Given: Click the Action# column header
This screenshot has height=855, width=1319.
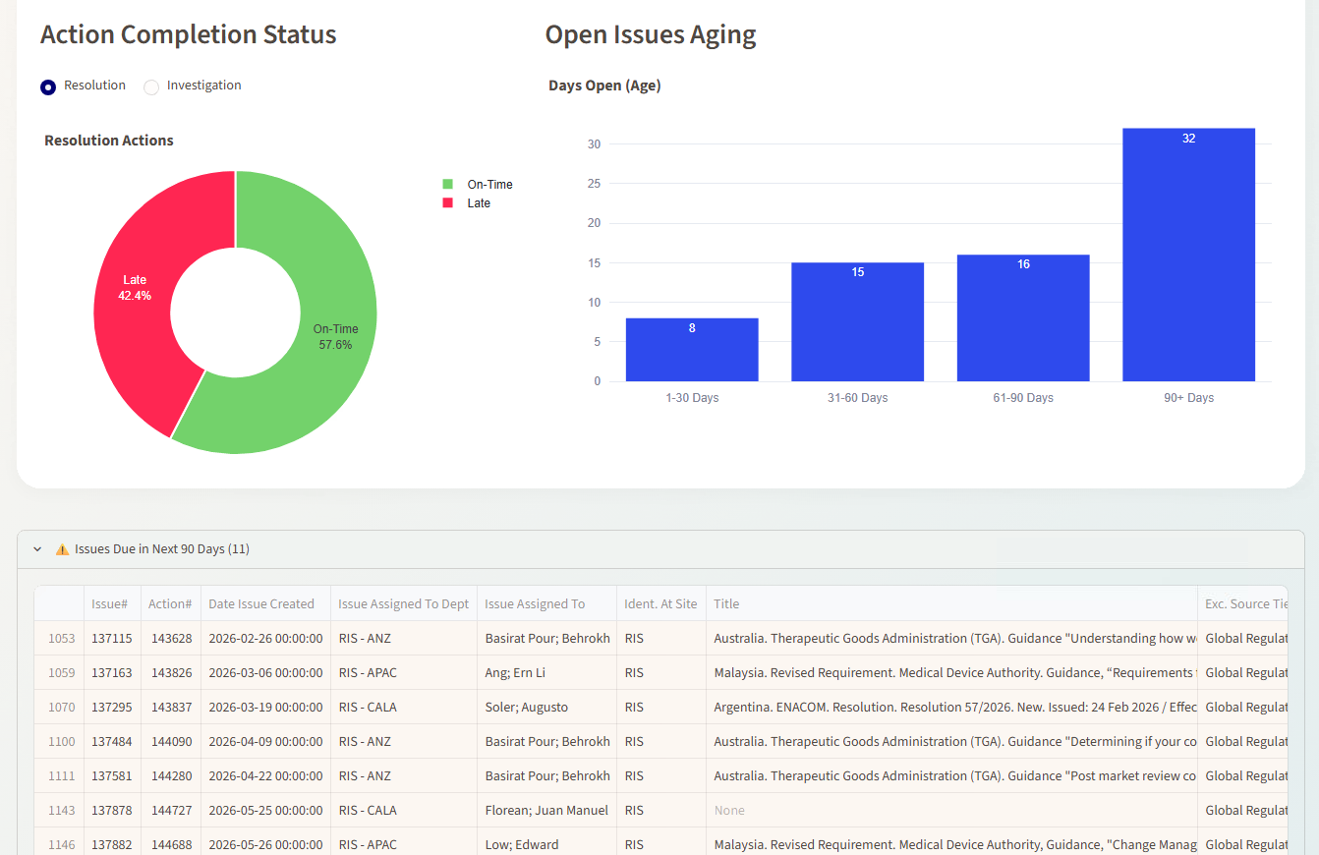Looking at the screenshot, I should 170,603.
